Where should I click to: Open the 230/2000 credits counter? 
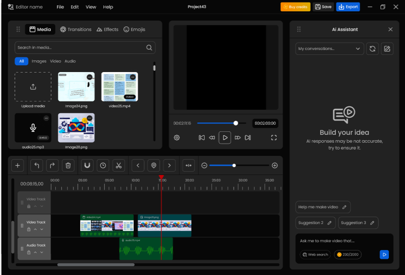click(348, 254)
